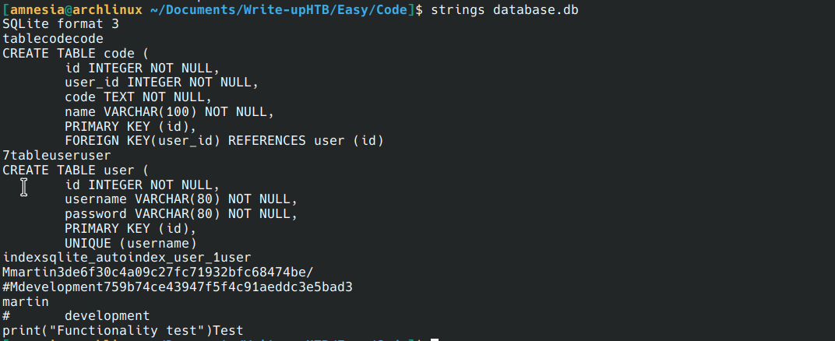Click the standalone 'martin' line
Image resolution: width=835 pixels, height=341 pixels.
click(26, 301)
